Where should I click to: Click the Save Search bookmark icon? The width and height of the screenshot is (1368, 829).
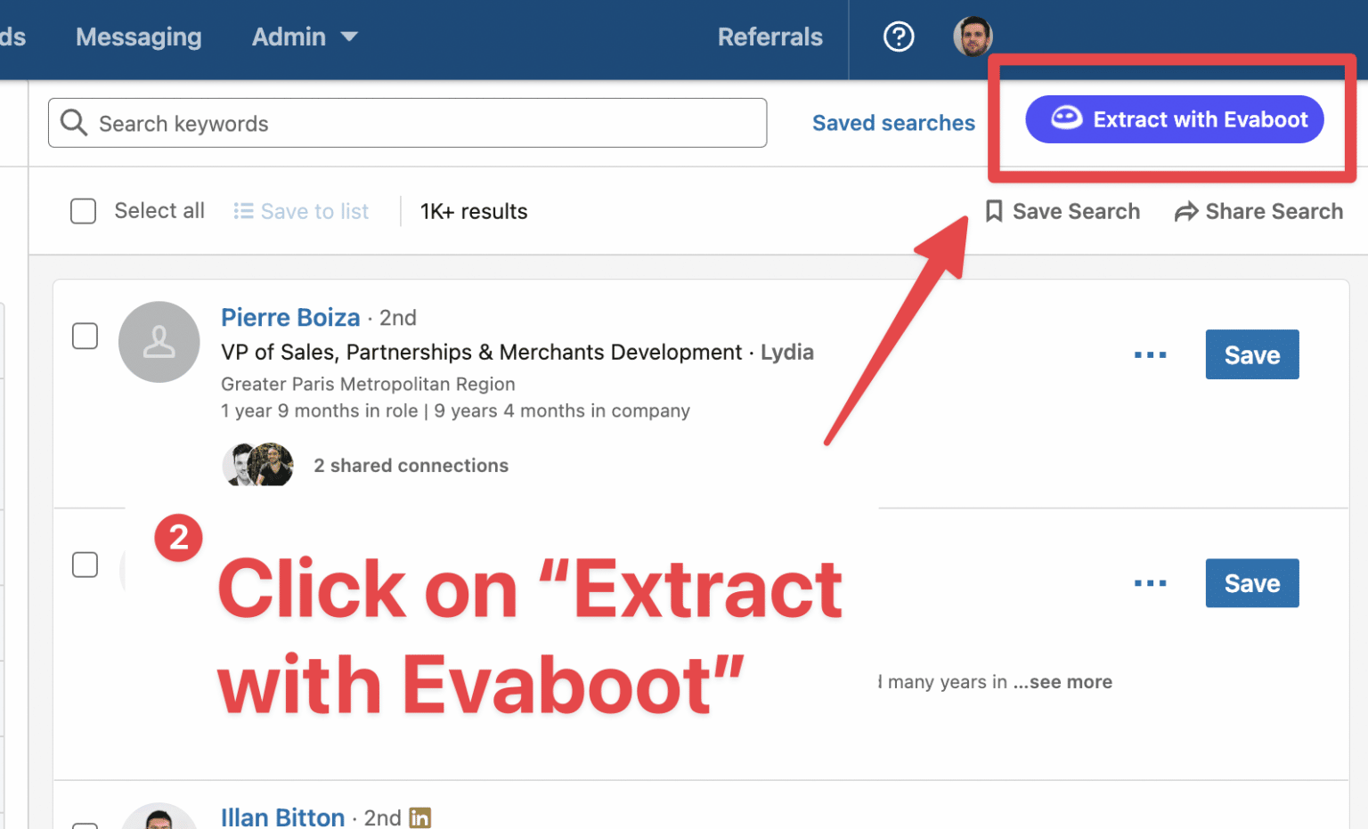pyautogui.click(x=993, y=211)
